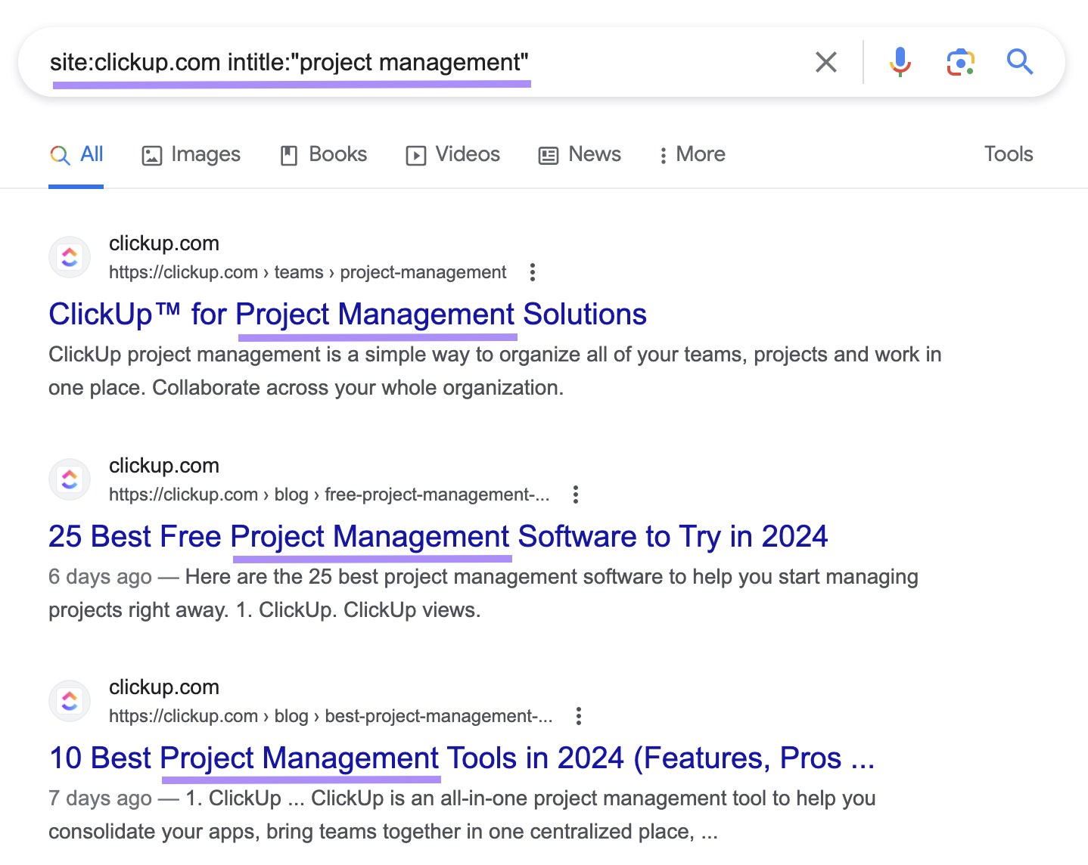Switch to the All results tab
Viewport: 1088px width, 865px height.
point(76,154)
